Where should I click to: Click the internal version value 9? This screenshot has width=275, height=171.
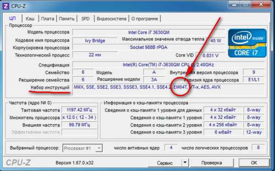[254, 72]
